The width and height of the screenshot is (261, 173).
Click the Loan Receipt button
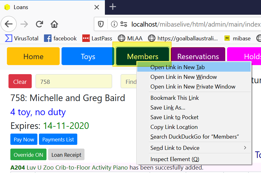coord(66,155)
